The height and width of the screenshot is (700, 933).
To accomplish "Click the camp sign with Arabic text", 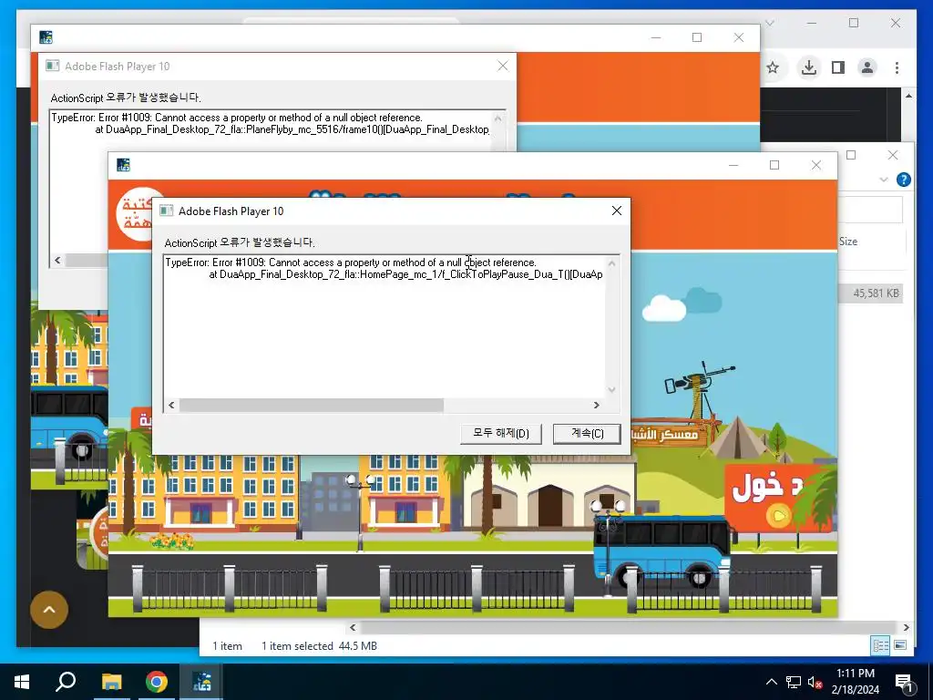I will [669, 434].
